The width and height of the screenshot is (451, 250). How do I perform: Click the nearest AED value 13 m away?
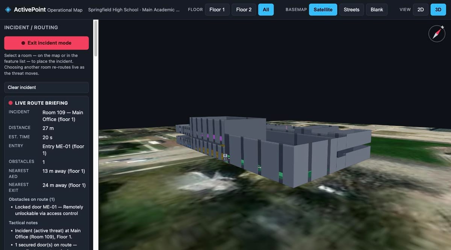coord(64,171)
